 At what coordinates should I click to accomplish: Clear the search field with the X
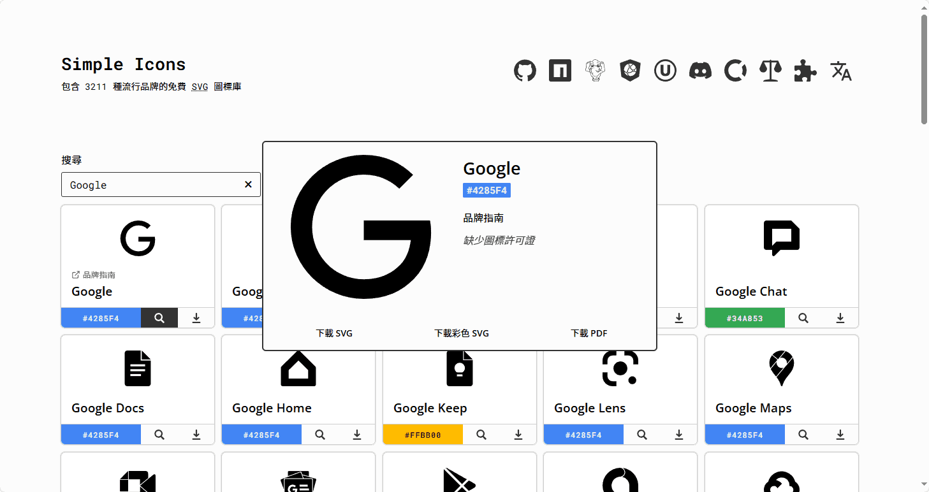coord(248,185)
